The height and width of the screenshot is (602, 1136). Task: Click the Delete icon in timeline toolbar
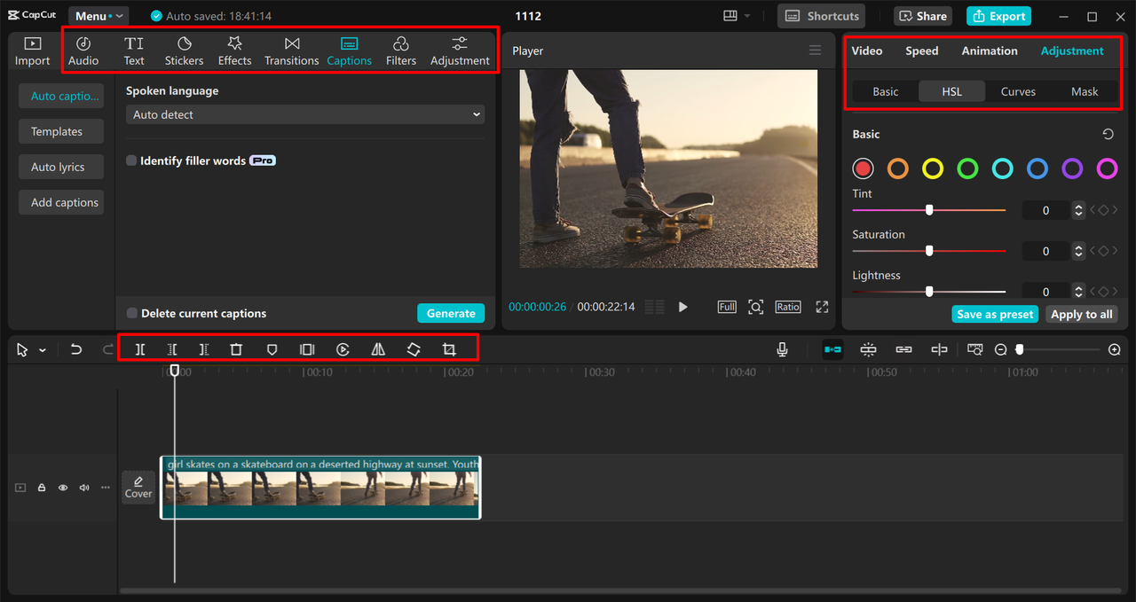236,349
